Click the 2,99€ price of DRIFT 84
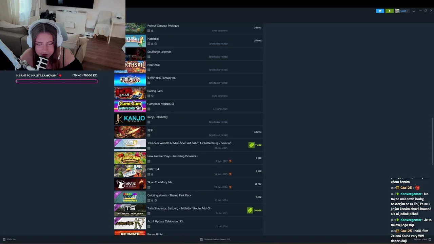This screenshot has width=434, height=244. click(x=258, y=171)
